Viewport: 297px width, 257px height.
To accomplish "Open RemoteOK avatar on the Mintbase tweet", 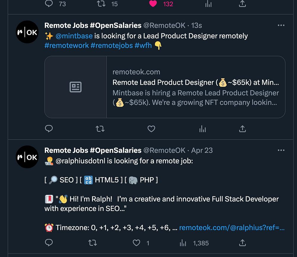I will tap(27, 32).
